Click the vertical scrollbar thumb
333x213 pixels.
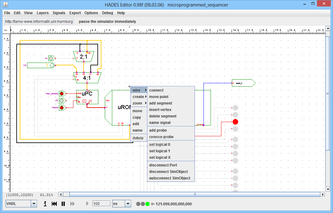tap(328, 94)
